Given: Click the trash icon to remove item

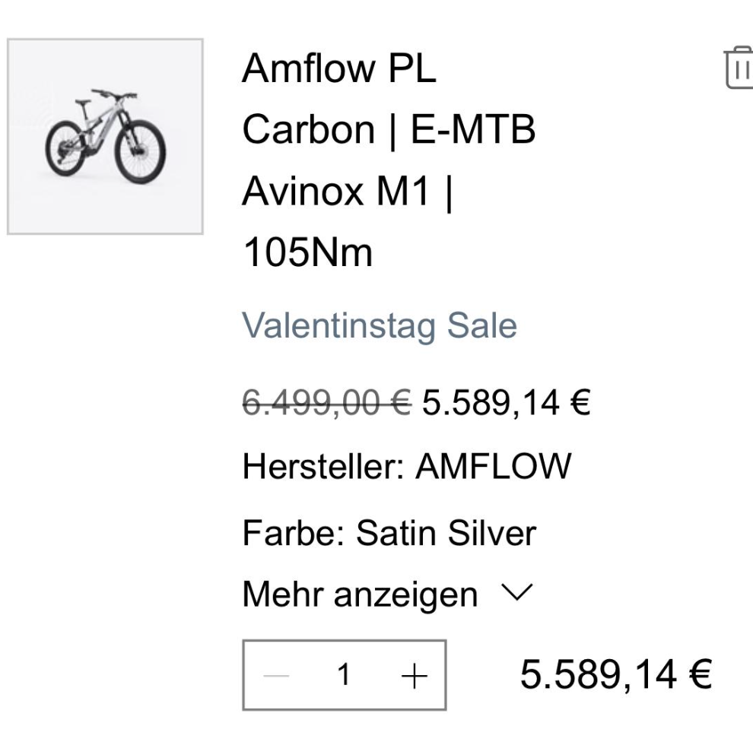Looking at the screenshot, I should [742, 68].
